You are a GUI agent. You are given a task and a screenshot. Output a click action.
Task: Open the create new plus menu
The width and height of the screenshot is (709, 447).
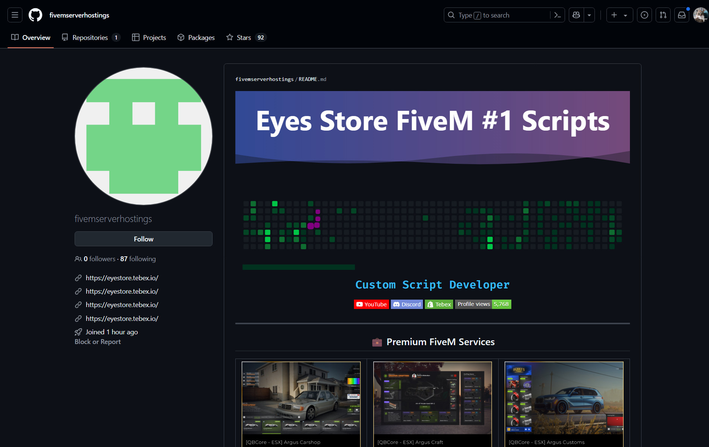[619, 15]
